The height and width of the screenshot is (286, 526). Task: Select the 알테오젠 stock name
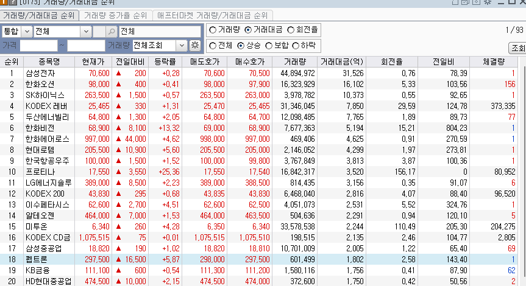(x=40, y=215)
